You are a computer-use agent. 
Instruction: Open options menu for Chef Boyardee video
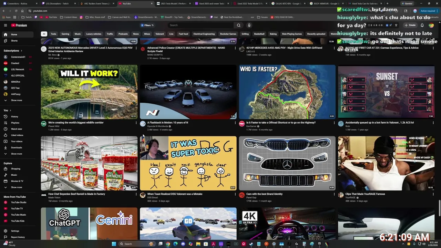(136, 194)
